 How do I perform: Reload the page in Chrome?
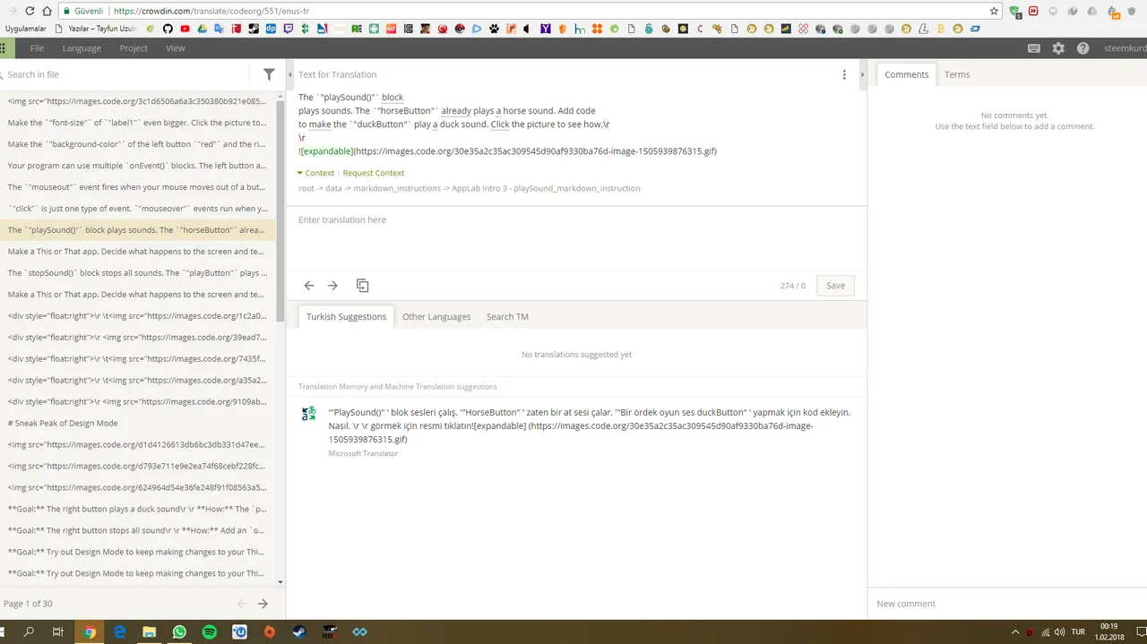[x=30, y=11]
